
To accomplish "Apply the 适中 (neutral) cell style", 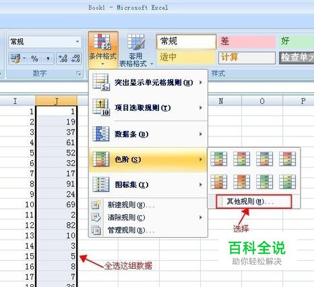I will point(186,57).
